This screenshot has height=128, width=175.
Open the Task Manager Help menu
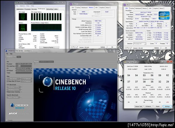[32, 6]
